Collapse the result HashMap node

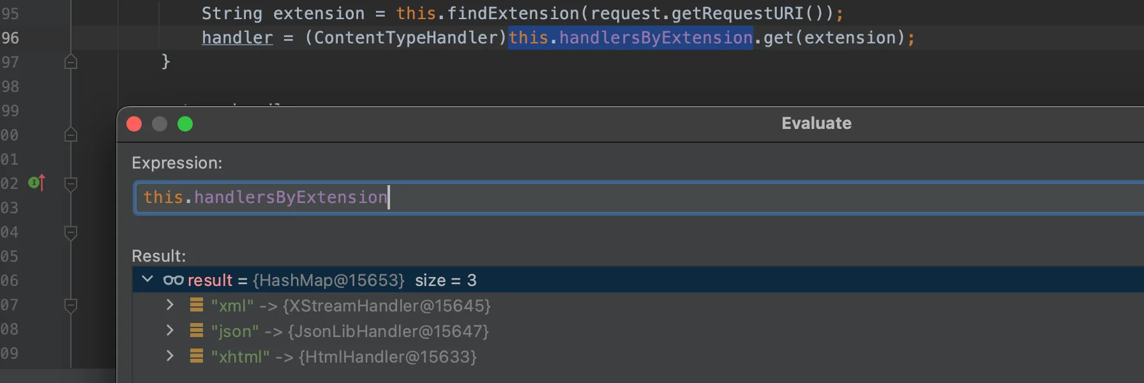tap(147, 280)
